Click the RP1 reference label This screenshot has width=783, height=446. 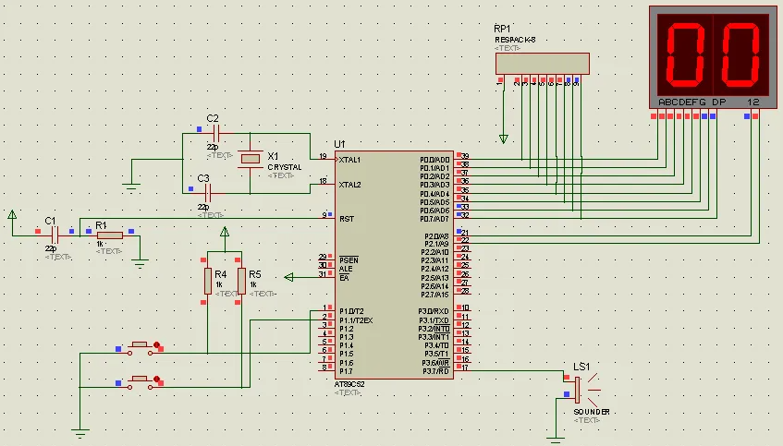point(502,29)
